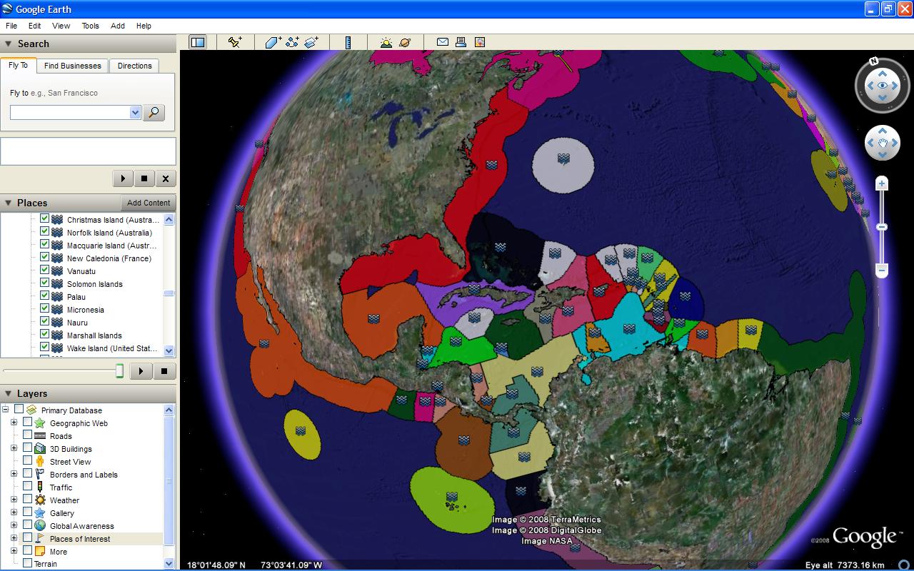Click the Galapagos zone wave placemark

pos(451,496)
